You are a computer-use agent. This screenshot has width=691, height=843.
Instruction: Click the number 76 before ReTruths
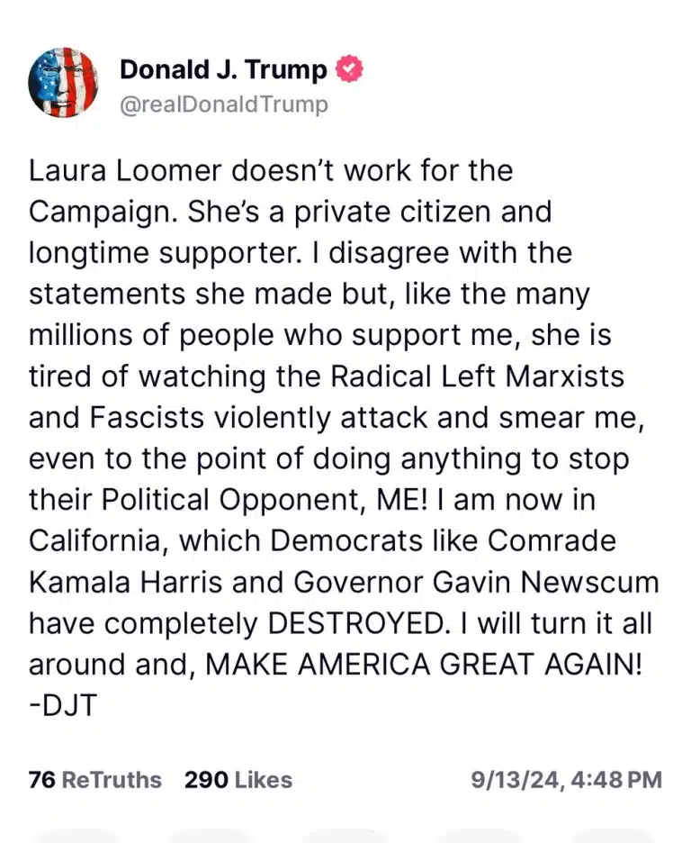[42, 780]
